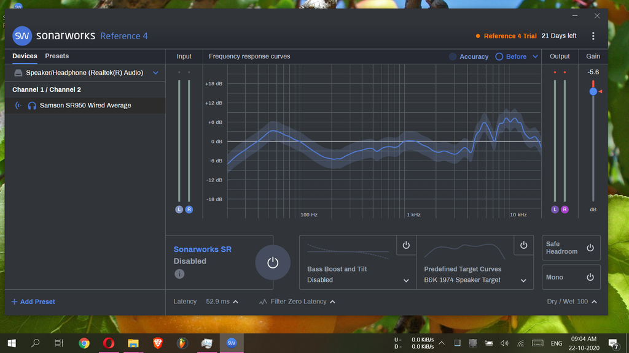Switch to the Devices tab

tap(25, 56)
